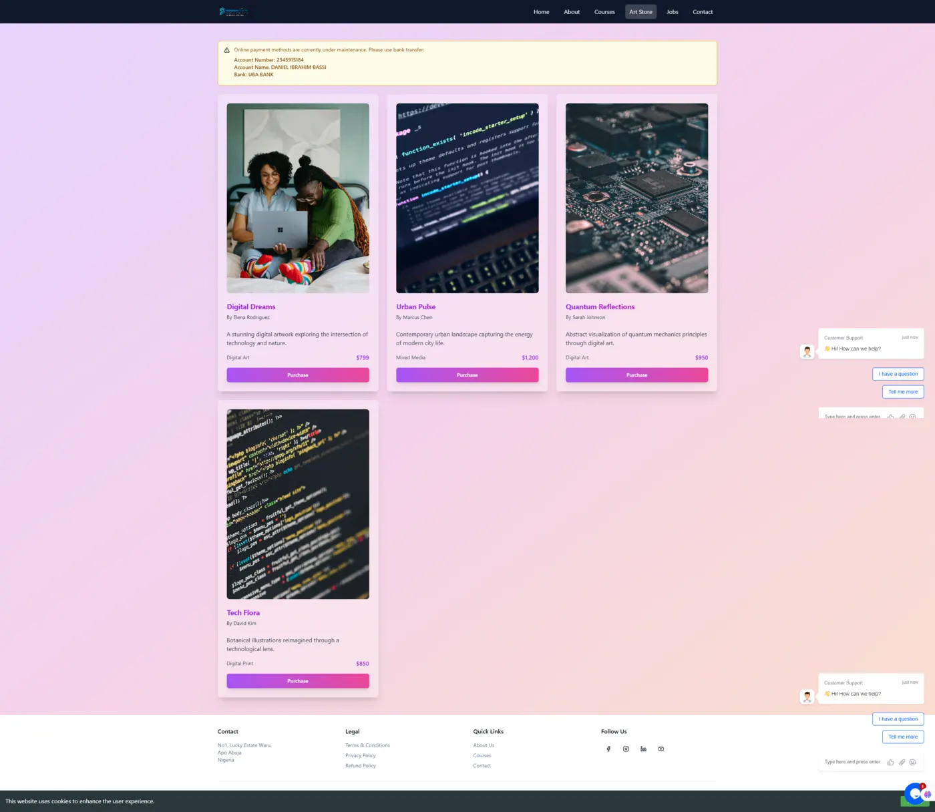Purchase the Urban Pulse artwork
Image resolution: width=935 pixels, height=812 pixels.
pyautogui.click(x=467, y=375)
